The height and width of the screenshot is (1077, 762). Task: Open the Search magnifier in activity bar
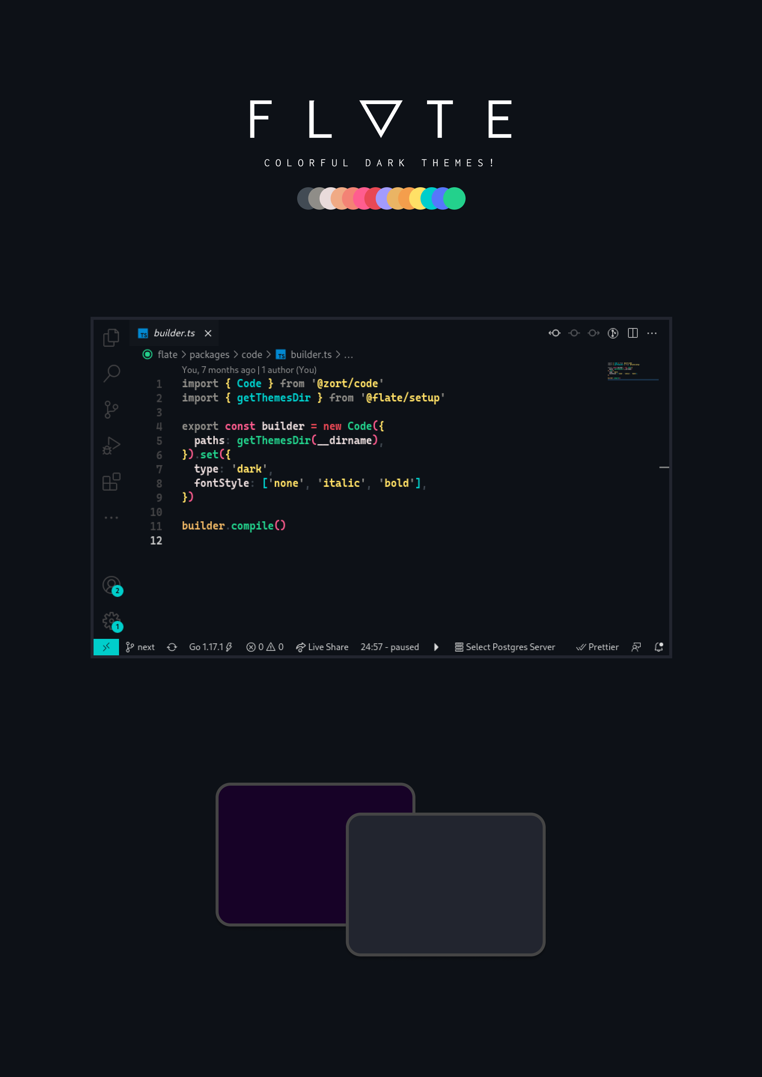tap(112, 373)
